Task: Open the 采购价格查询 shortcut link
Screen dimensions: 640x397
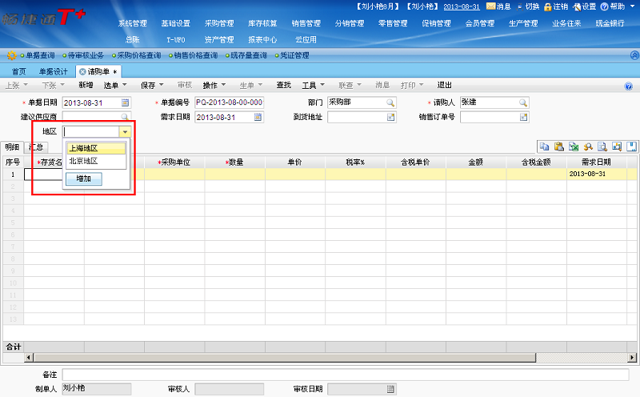Action: click(x=138, y=55)
